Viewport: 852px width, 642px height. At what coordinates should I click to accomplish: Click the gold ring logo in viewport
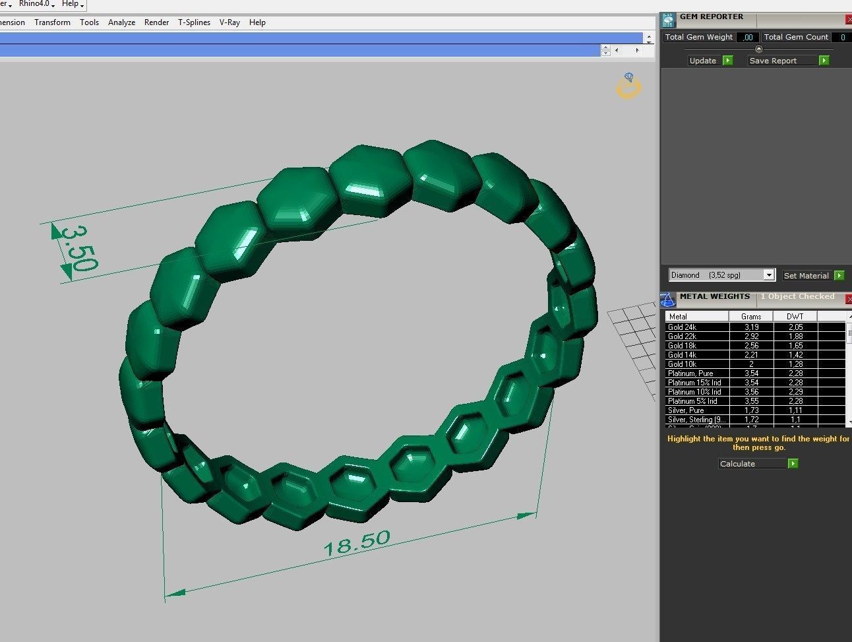point(628,86)
